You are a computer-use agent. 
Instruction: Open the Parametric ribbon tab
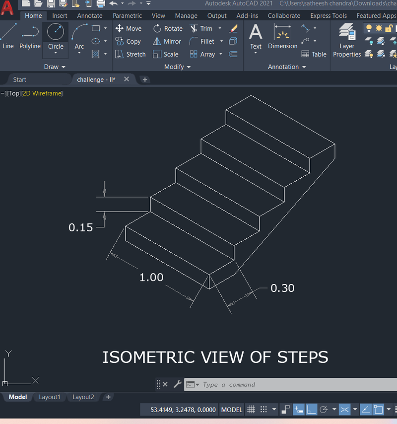(128, 16)
